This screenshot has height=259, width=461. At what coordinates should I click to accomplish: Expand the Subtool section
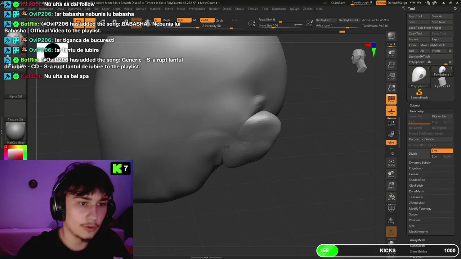pyautogui.click(x=415, y=105)
